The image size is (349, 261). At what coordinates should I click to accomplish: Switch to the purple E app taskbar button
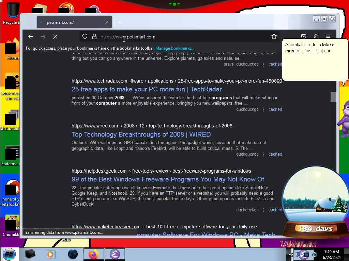(115, 254)
